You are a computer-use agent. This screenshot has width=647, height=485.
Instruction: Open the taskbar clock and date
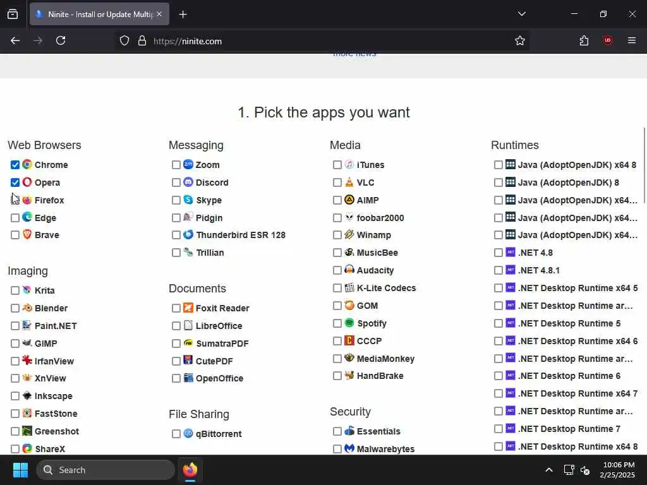(618, 470)
